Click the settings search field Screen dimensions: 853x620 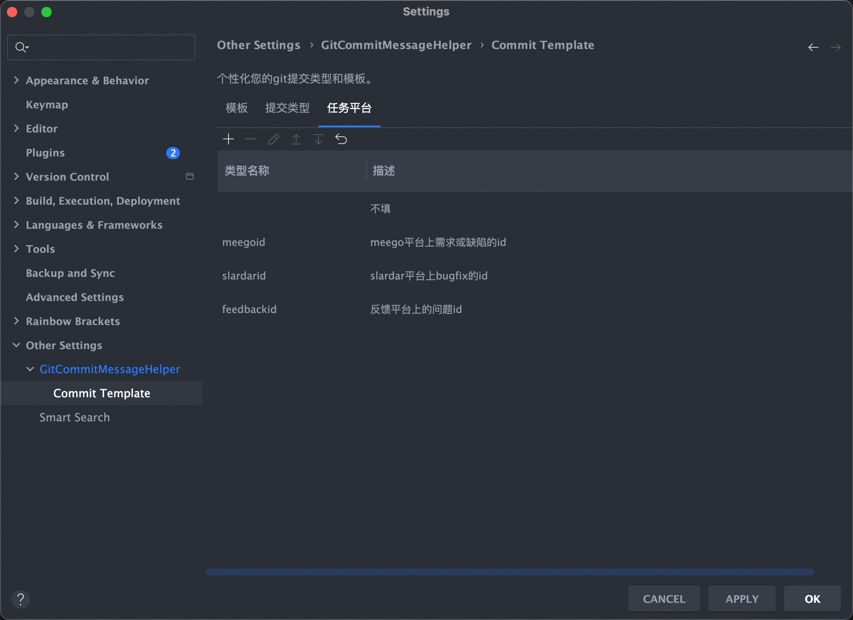(x=108, y=47)
